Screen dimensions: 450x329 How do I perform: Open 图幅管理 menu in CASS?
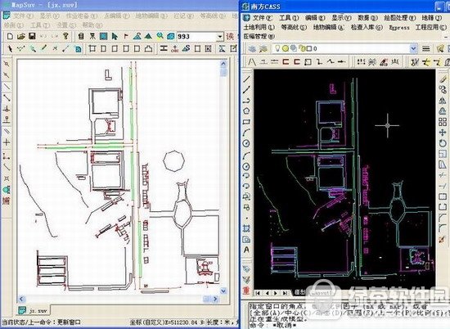point(259,37)
